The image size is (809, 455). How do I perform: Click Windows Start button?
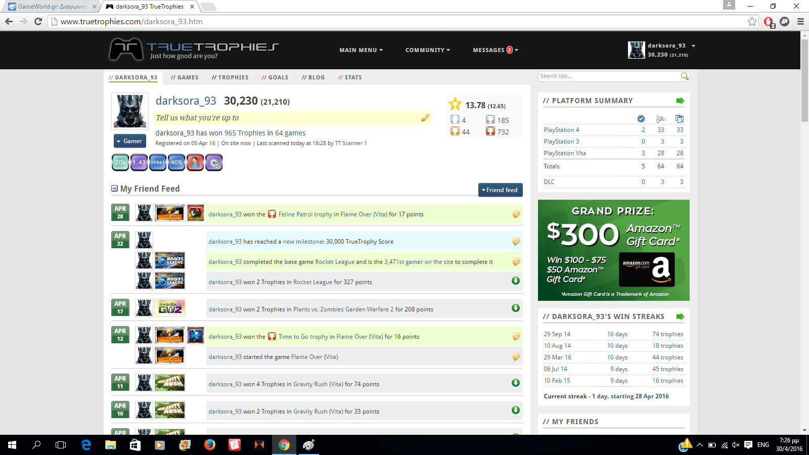click(x=12, y=445)
